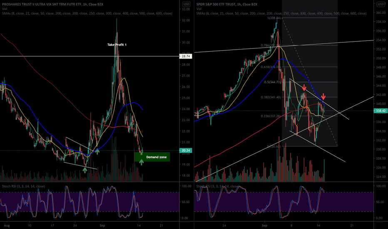Click the Sep date on VIX time axis
The height and width of the screenshot is (229, 388).
tap(102, 226)
